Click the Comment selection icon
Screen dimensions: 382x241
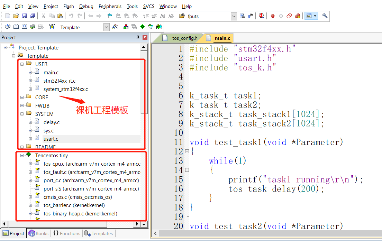(x=163, y=16)
